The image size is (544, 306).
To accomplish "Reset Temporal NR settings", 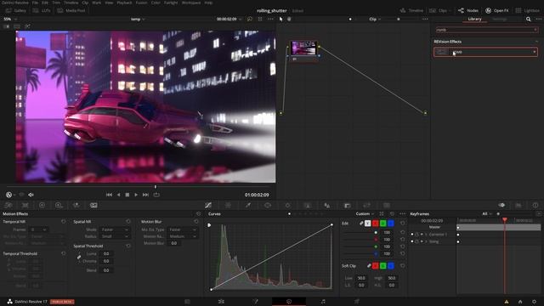I will (x=63, y=221).
